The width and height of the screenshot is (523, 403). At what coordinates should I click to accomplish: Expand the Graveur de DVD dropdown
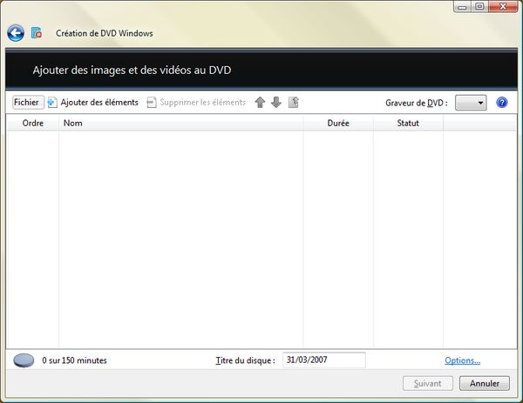click(x=471, y=103)
